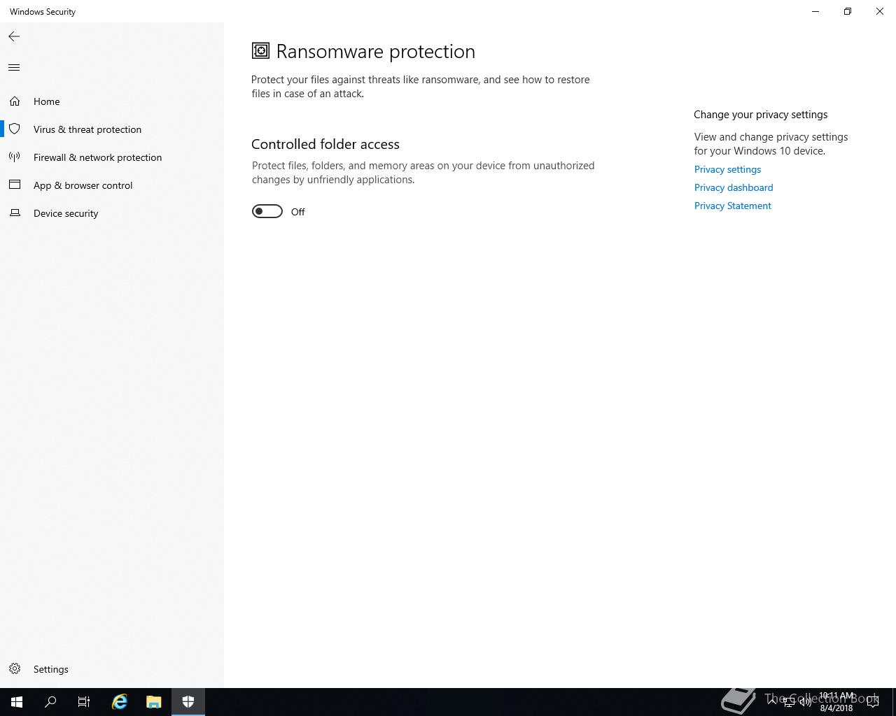Viewport: 896px width, 716px height.
Task: Open the hamburger navigation menu
Action: [x=14, y=67]
